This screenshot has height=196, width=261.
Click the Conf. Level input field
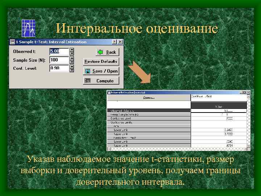[x=59, y=68]
